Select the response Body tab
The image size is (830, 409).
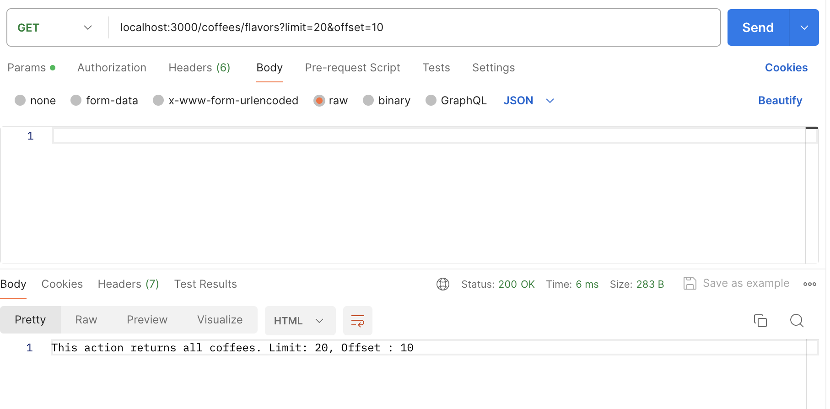tap(13, 284)
